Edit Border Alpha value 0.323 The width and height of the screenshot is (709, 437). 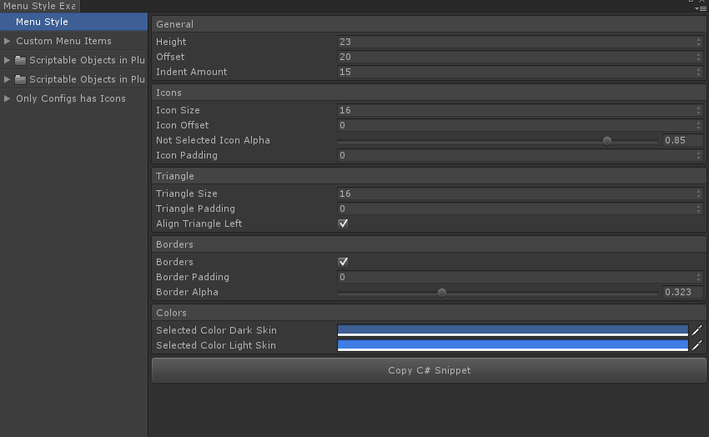tap(682, 292)
